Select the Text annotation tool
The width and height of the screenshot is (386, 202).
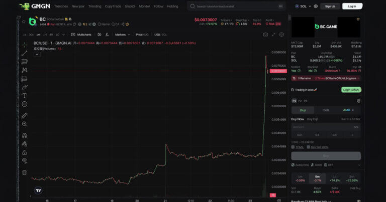(24, 95)
